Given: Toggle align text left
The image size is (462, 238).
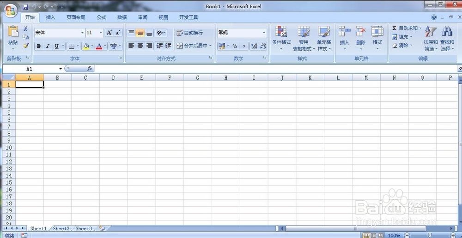Looking at the screenshot, I should point(131,46).
